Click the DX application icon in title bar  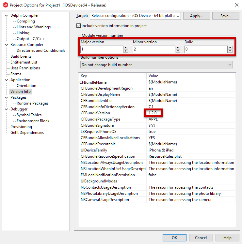(x=6, y=5)
